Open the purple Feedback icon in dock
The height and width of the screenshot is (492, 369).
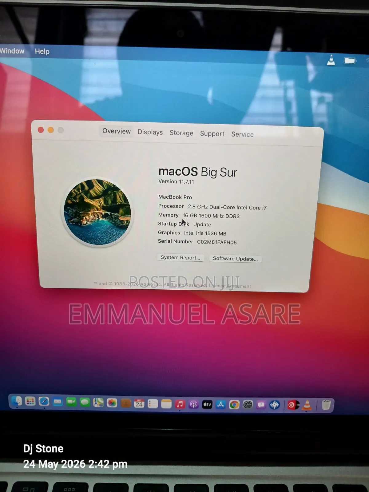[261, 405]
